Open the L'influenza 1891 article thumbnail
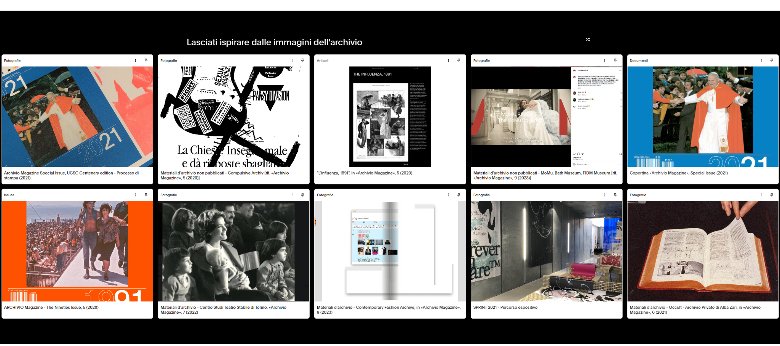The image size is (780, 346). coord(390,117)
